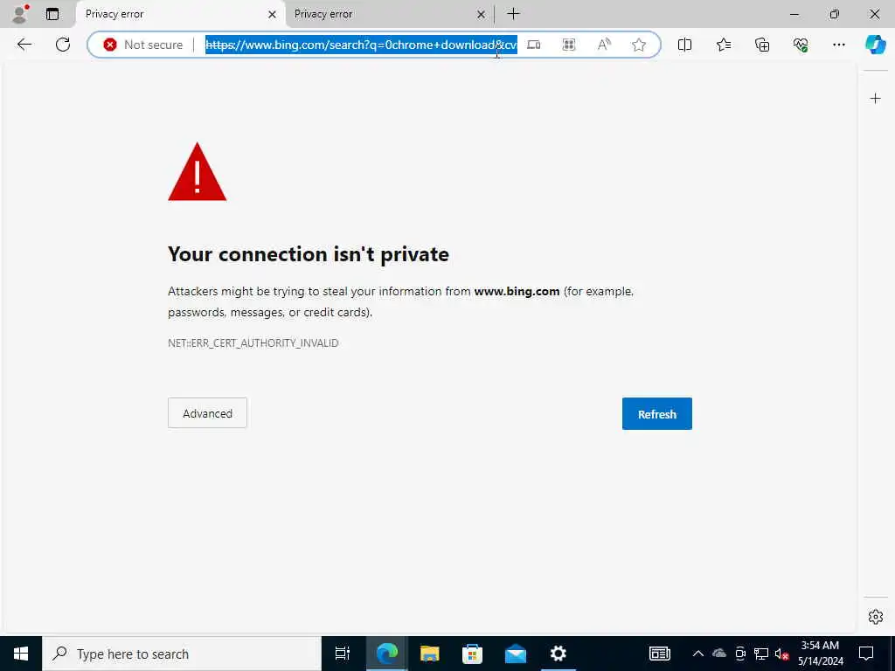Go back using the back arrow
Screen dimensions: 895x671
coord(24,45)
